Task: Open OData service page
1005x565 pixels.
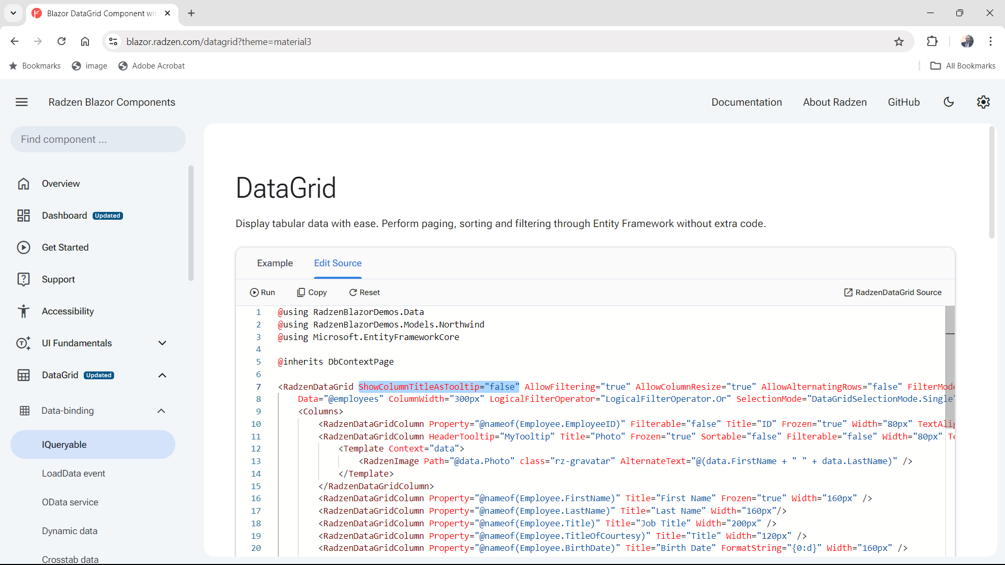Action: [70, 502]
